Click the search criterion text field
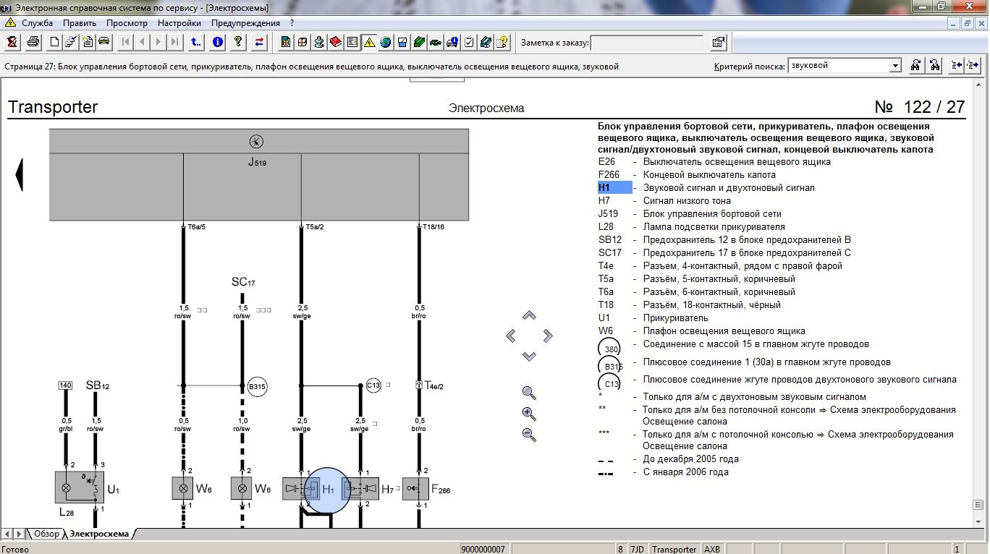The height and width of the screenshot is (554, 990). [839, 65]
